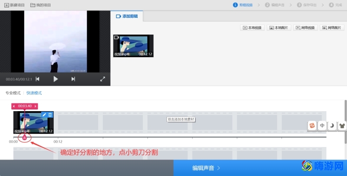
Task: Click the vertical scrollbar of timeline area
Action: [346, 122]
